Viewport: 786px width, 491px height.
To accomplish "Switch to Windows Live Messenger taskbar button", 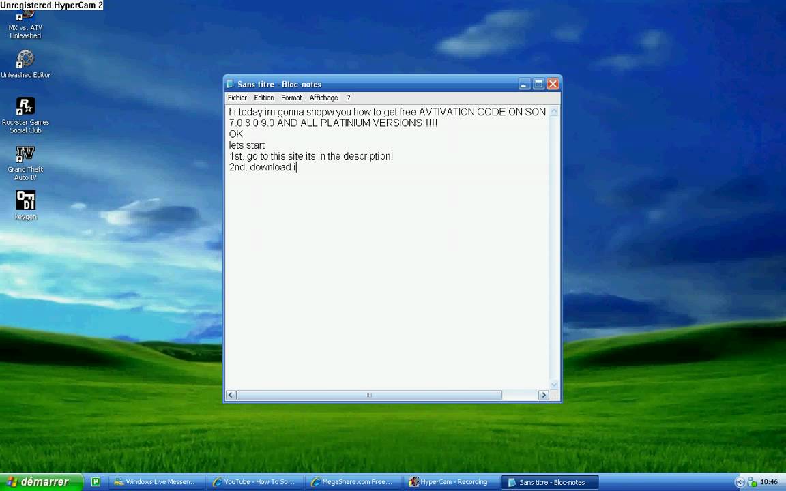I will tap(157, 482).
